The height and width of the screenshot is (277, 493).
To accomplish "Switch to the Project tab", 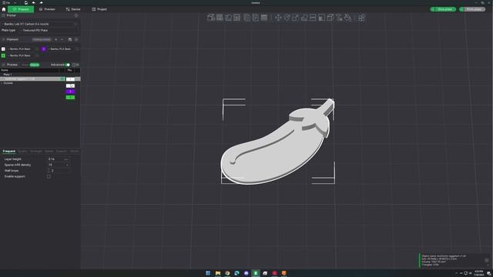I will (99, 9).
